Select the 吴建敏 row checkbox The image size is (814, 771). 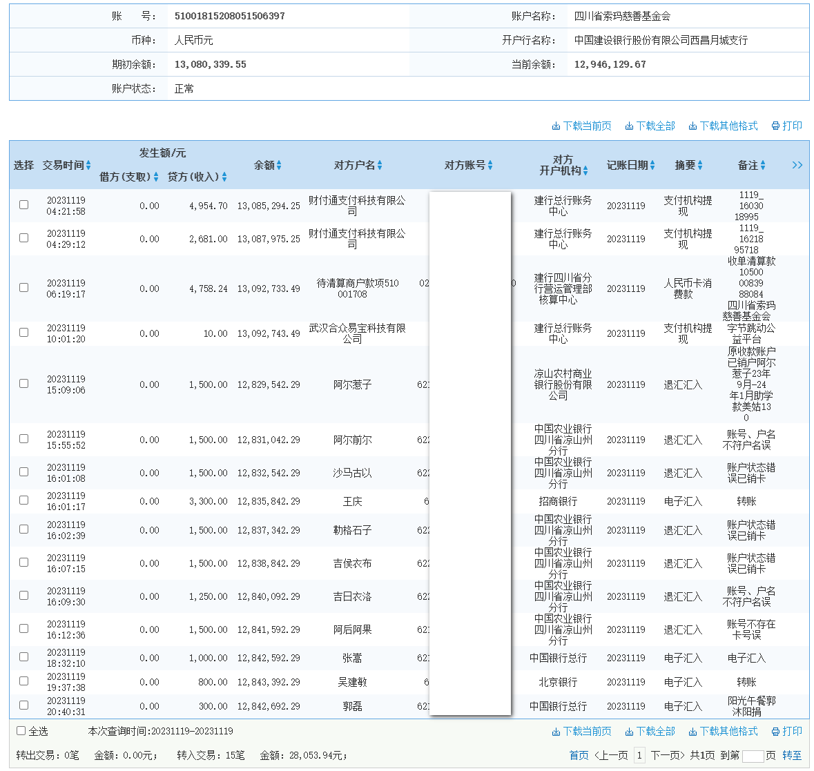(x=24, y=681)
